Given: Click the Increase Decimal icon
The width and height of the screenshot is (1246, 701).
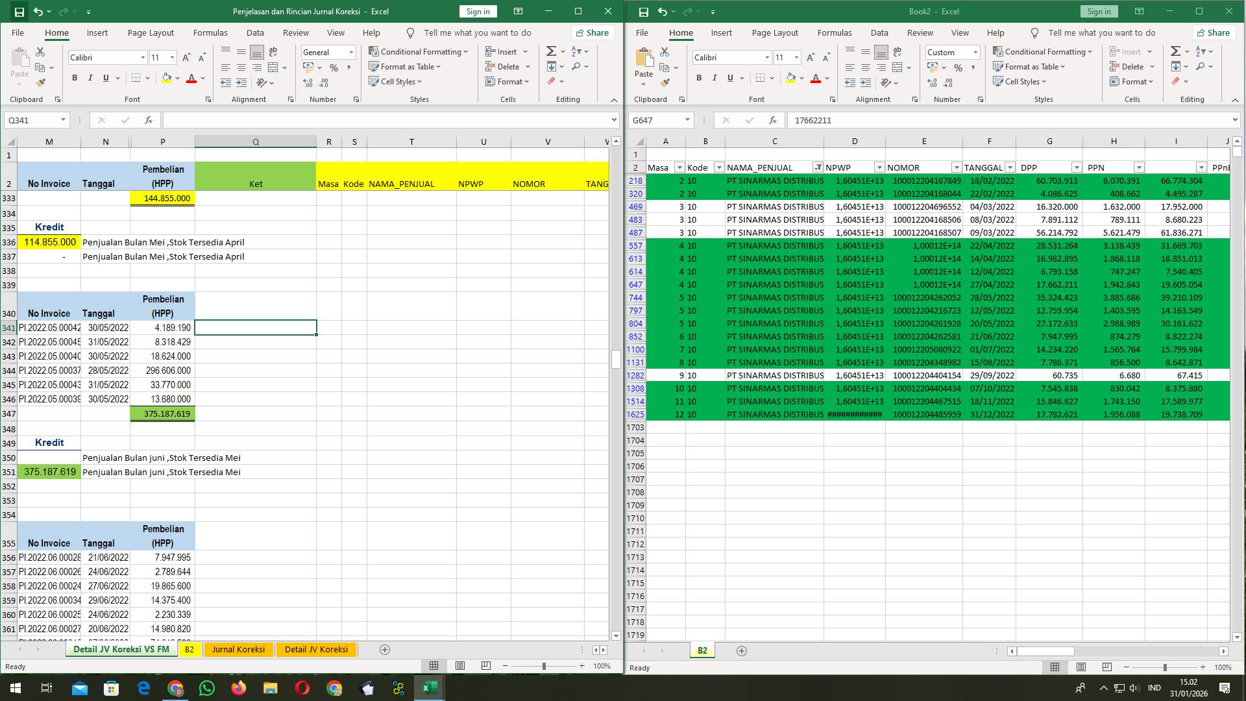Looking at the screenshot, I should pyautogui.click(x=307, y=82).
